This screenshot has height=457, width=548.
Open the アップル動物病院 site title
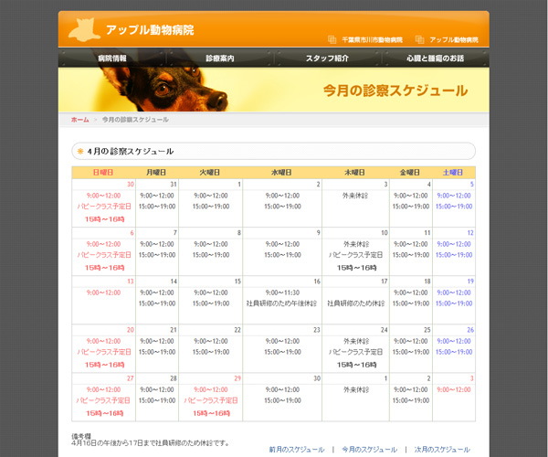point(150,30)
